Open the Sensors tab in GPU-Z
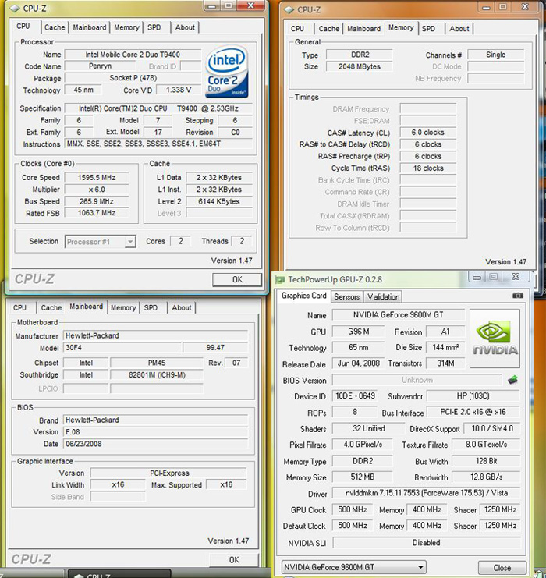 pyautogui.click(x=346, y=296)
